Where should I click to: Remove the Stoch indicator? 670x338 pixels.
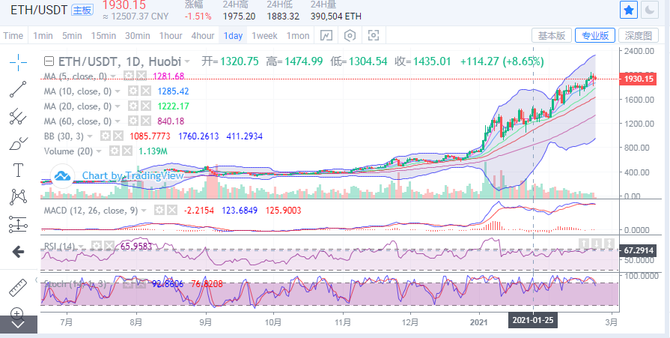(x=141, y=283)
